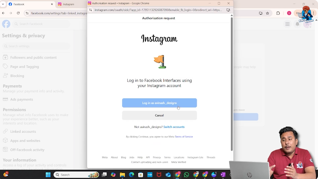Screen dimensions: 318x179
Task: Click browser forward arrow in main window
Action: click(11, 13)
